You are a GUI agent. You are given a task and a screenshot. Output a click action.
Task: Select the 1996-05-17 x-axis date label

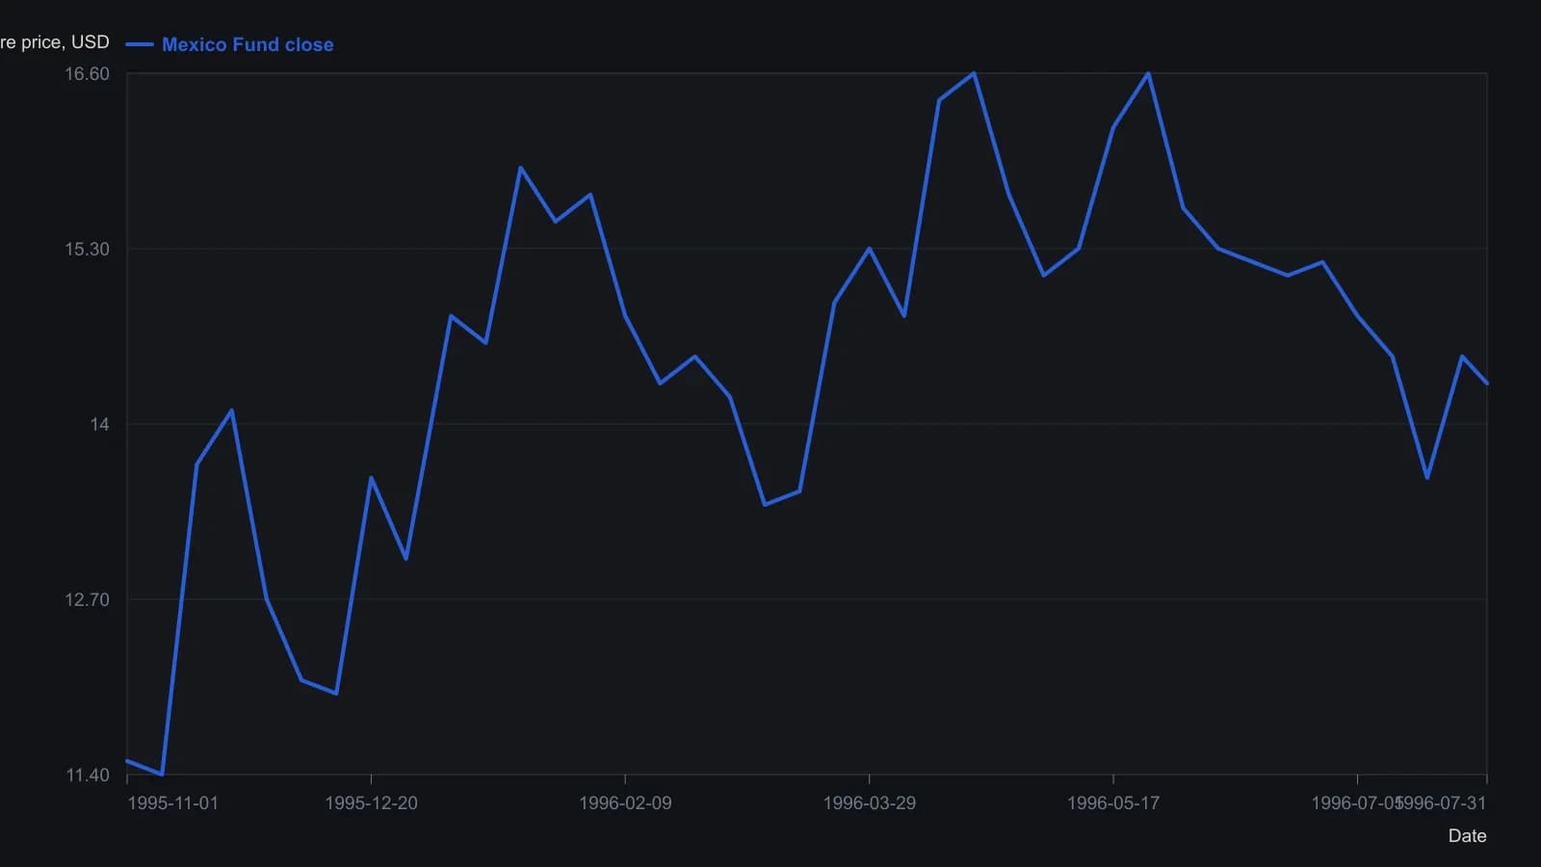click(1113, 803)
